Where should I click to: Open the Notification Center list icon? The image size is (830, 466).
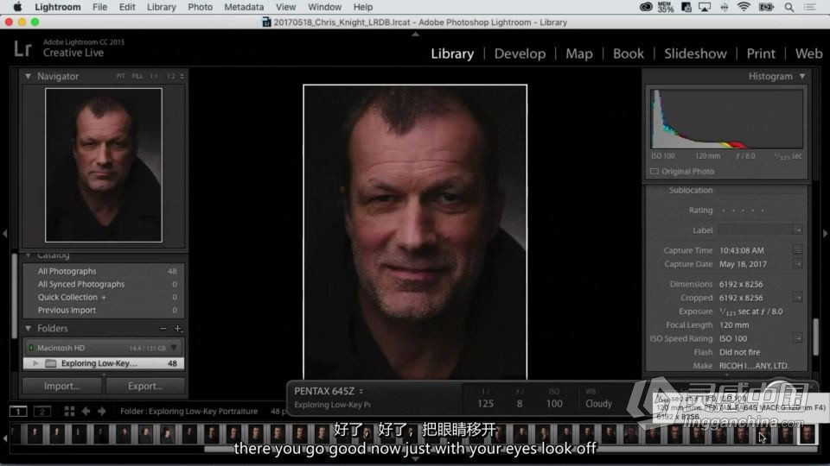pyautogui.click(x=809, y=7)
